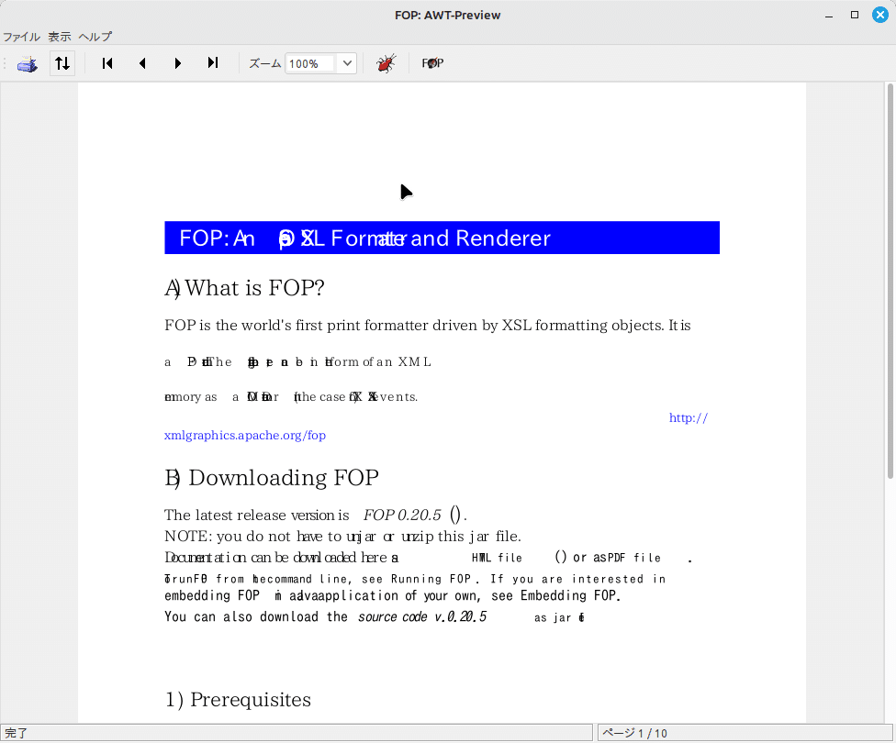The width and height of the screenshot is (896, 743).
Task: Open the ヘルプ menu
Action: pos(95,37)
